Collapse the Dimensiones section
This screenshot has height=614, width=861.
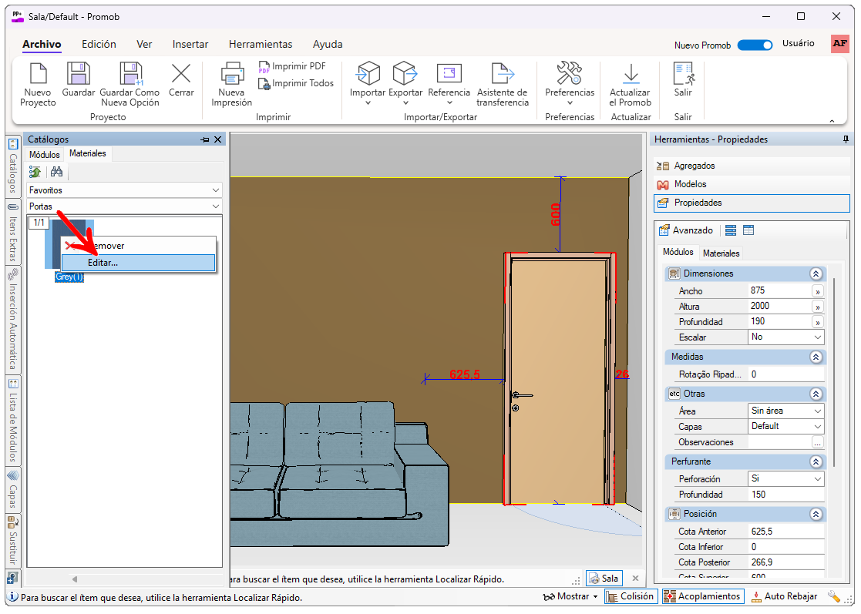pos(815,273)
